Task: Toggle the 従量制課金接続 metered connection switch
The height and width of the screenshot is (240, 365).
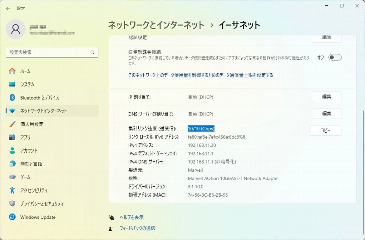Action: [335, 58]
